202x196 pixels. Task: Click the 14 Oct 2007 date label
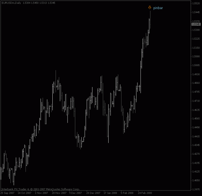[25, 193]
